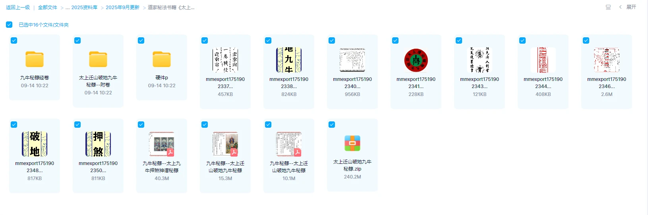Uncheck the zip archive checkbox
This screenshot has width=648, height=215.
tap(332, 125)
